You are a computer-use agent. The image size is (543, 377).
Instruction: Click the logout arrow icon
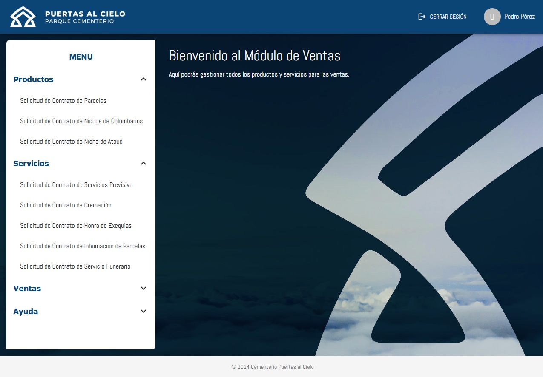[x=422, y=17]
